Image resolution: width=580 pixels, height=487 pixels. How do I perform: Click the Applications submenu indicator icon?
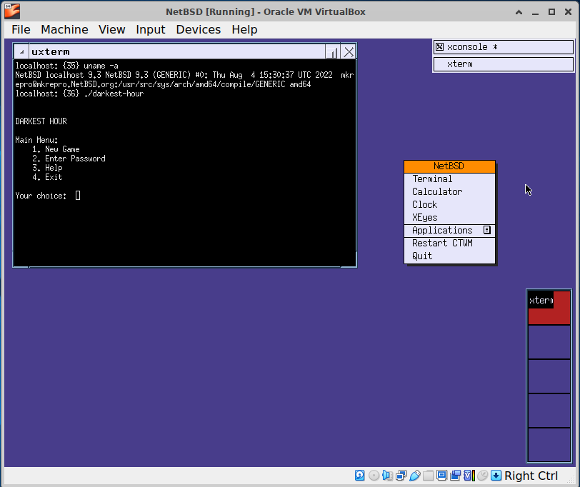tap(487, 230)
